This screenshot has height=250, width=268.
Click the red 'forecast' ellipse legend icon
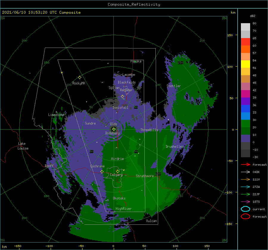pyautogui.click(x=245, y=216)
